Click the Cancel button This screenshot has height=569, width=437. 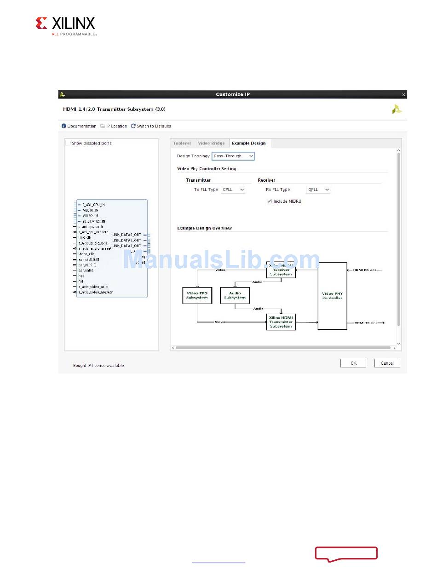[387, 363]
